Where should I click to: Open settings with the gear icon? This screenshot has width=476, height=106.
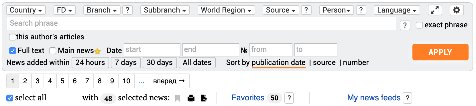[x=457, y=10]
